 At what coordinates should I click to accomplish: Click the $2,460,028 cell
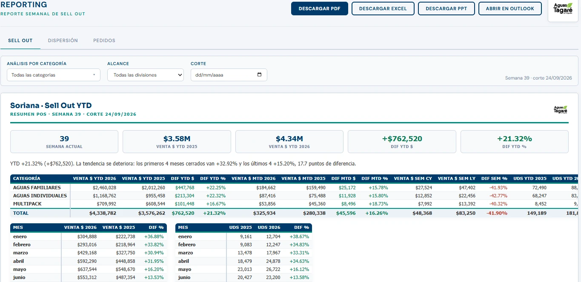[104, 188]
